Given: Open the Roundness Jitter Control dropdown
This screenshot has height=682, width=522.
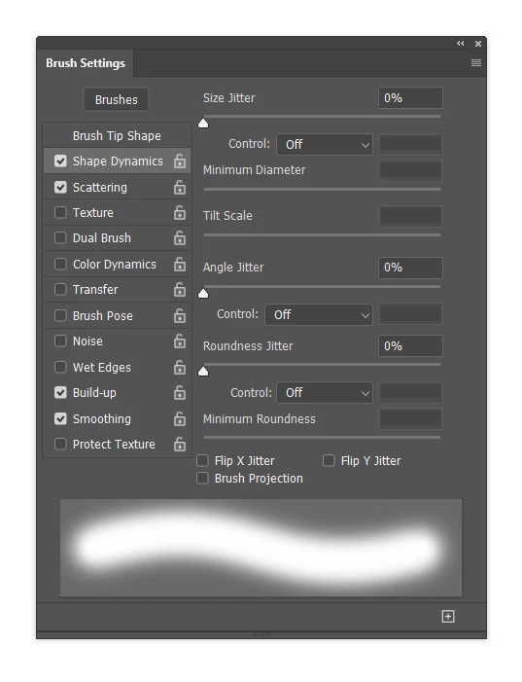Looking at the screenshot, I should 325,393.
